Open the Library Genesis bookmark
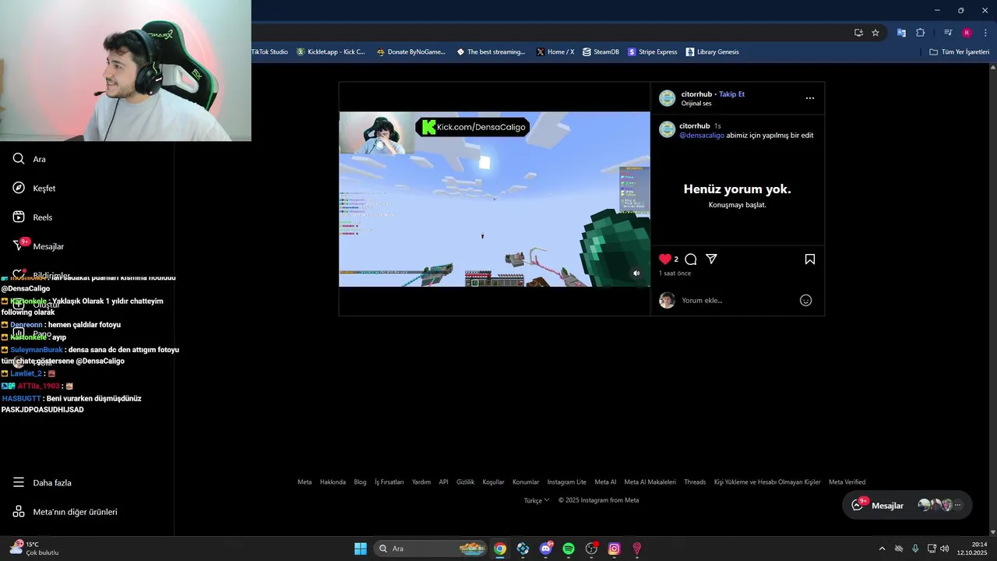The width and height of the screenshot is (997, 561). (712, 52)
